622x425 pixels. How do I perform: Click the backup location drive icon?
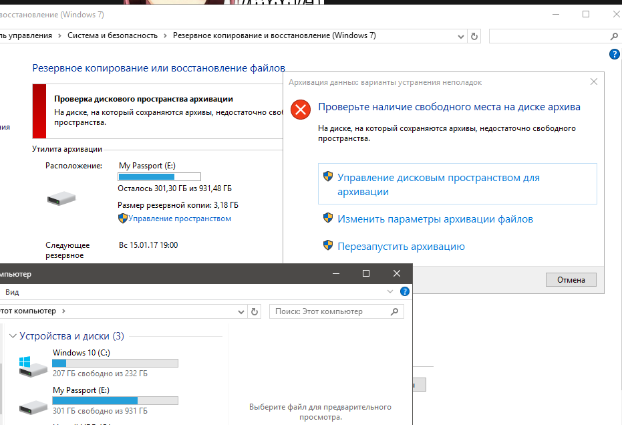(x=61, y=198)
